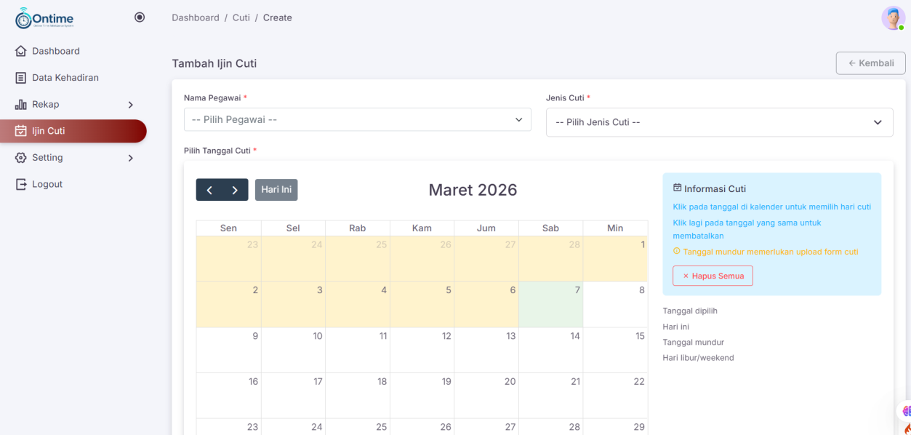Click the Logout icon in sidebar
Image resolution: width=911 pixels, height=435 pixels.
coord(21,185)
